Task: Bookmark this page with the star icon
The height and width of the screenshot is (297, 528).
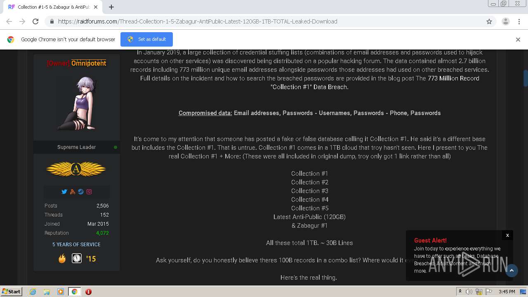Action: tap(489, 21)
